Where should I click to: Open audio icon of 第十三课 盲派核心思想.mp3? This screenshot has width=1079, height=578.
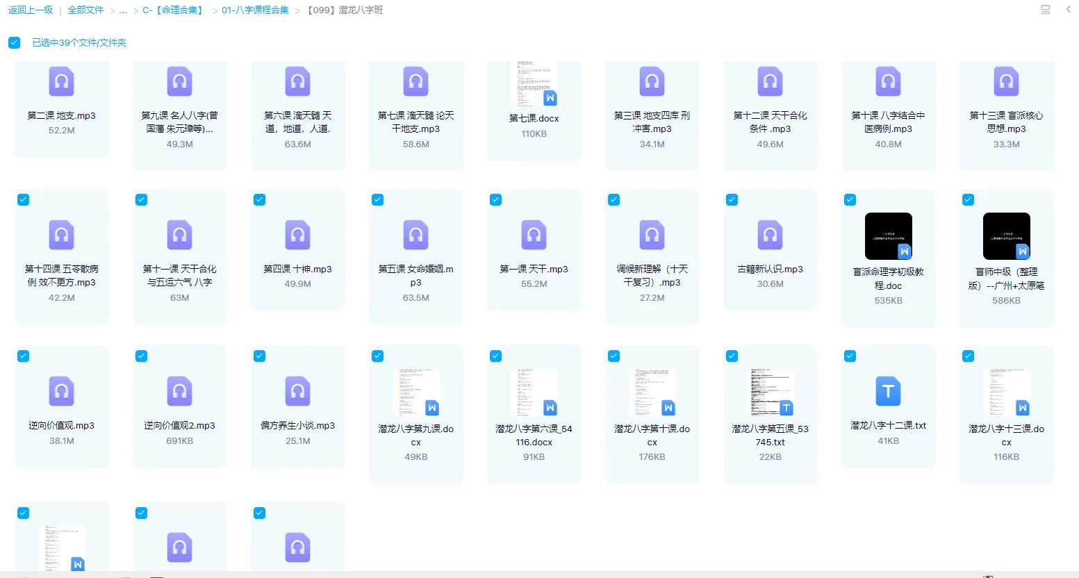coord(1006,81)
